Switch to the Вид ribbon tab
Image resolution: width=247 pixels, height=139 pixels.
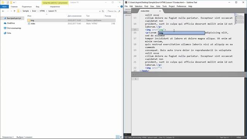[37, 7]
